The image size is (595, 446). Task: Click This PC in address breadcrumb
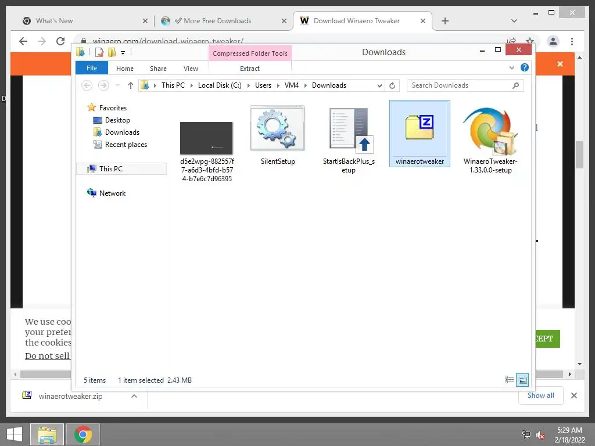coord(173,85)
